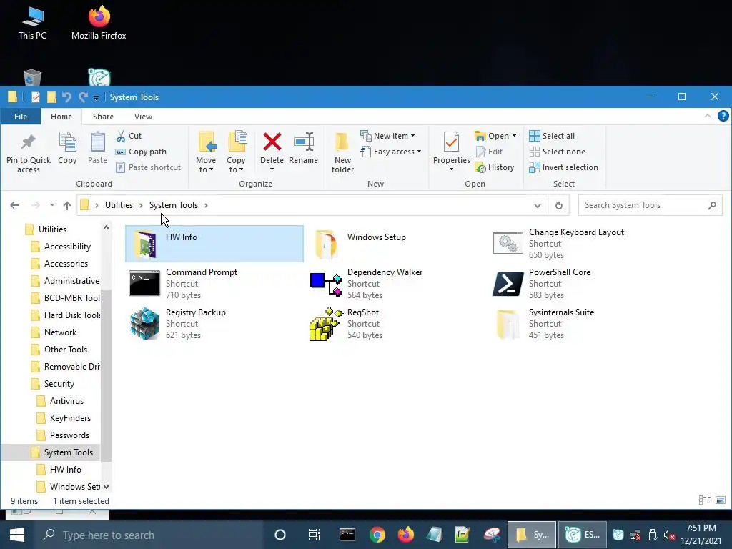Open Recent locations dropdown arrow
The height and width of the screenshot is (549, 732).
tap(51, 205)
